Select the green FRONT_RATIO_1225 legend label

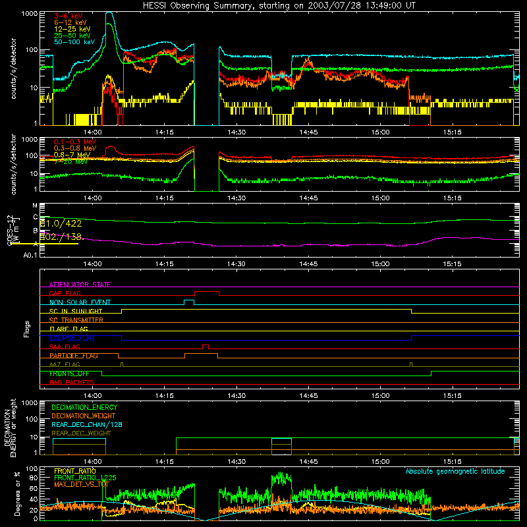(x=85, y=478)
